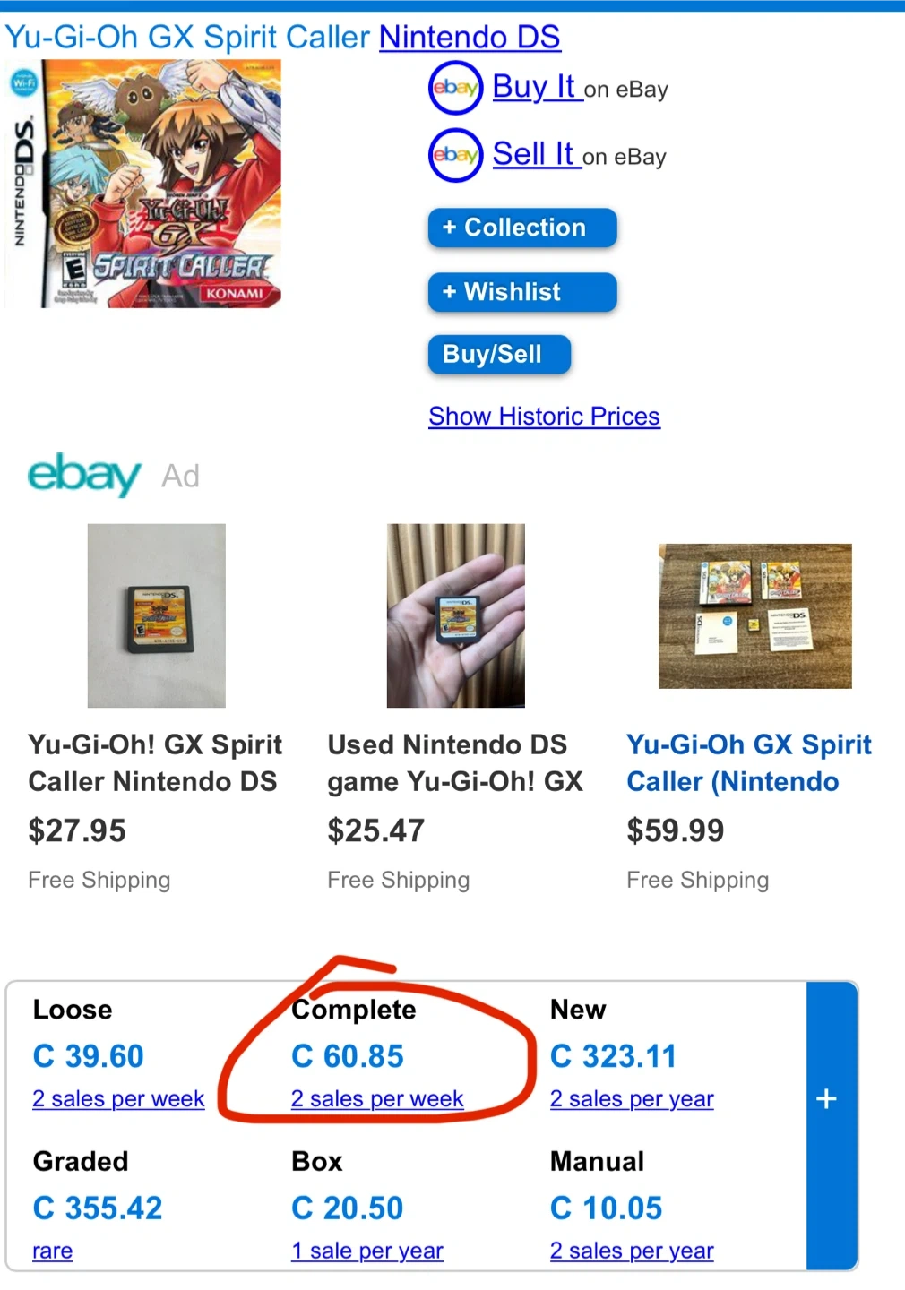Add game to Wishlist
The image size is (905, 1290).
(x=522, y=292)
